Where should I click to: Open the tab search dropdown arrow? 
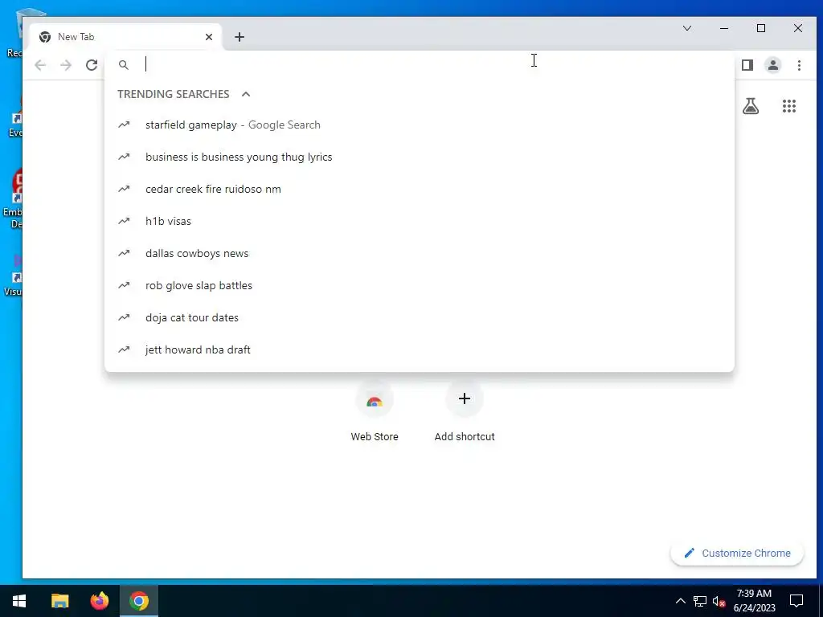(687, 28)
